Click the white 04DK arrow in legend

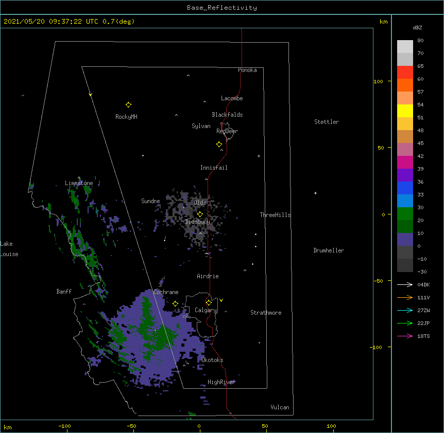click(405, 284)
